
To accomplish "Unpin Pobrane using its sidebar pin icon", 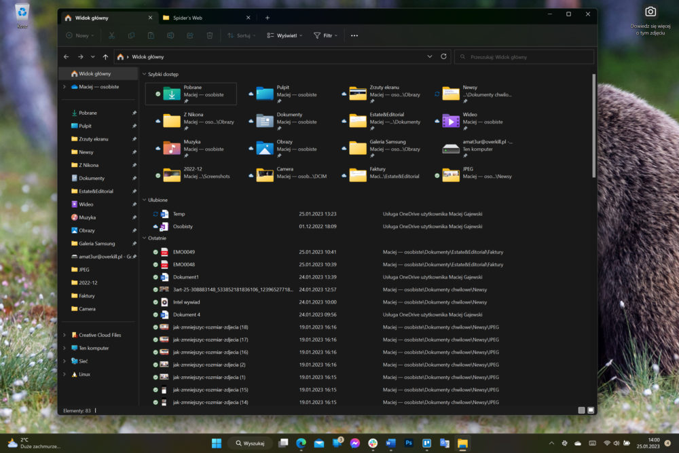I will (134, 113).
